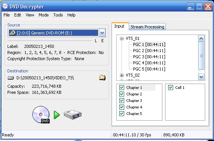Open the File menu
Viewport: 214px width, 141px height.
(6, 15)
